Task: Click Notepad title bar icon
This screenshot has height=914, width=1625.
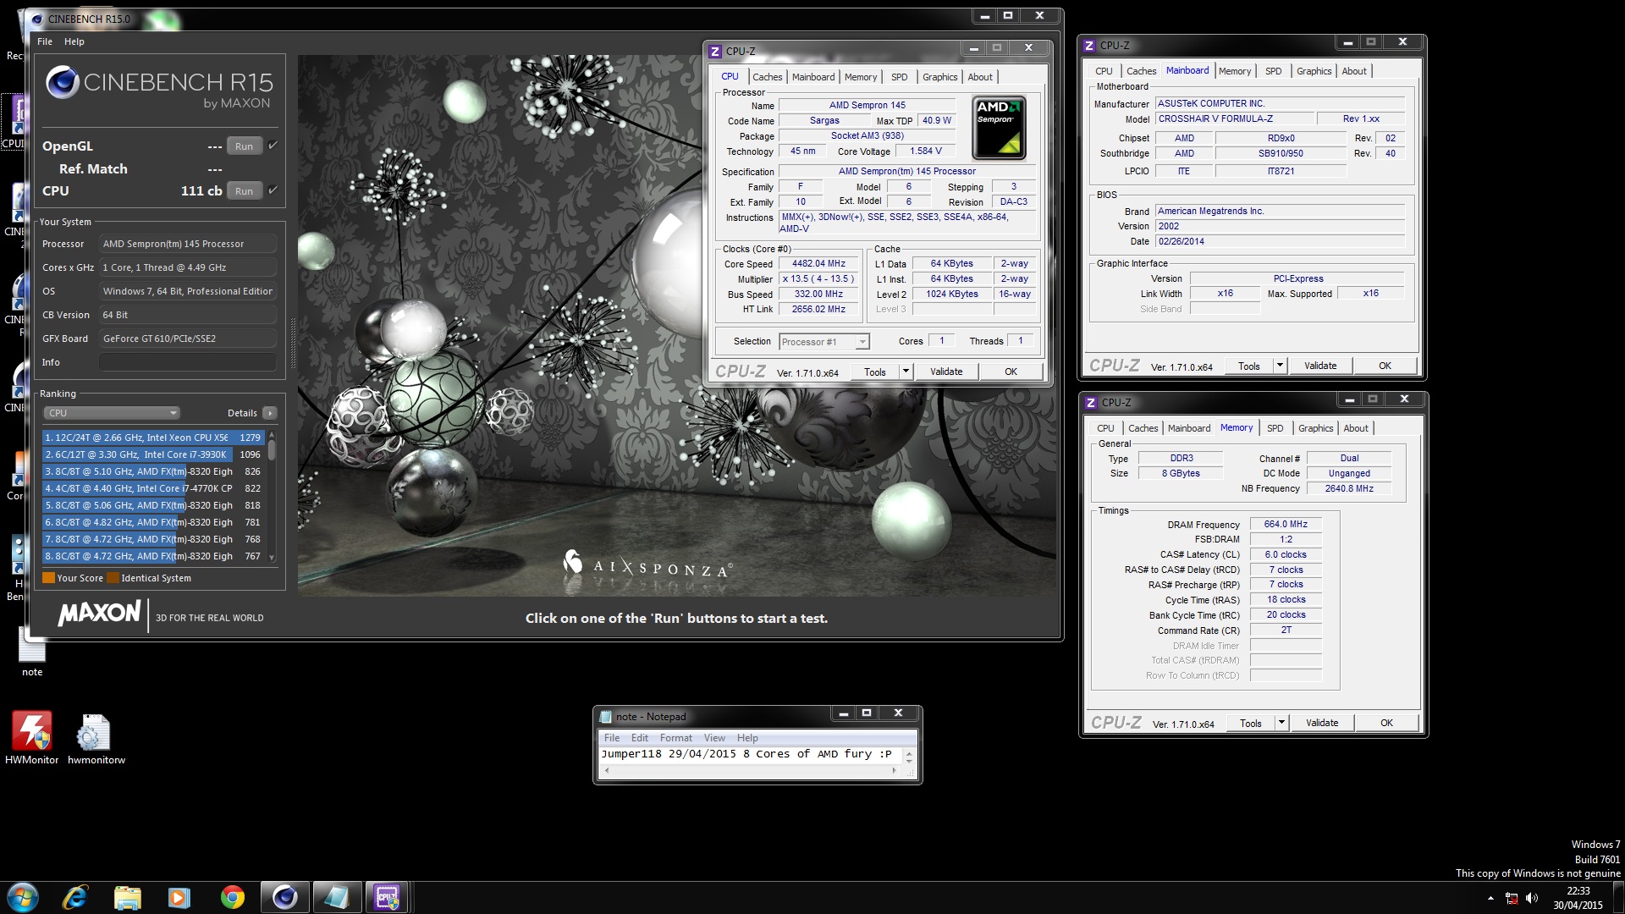Action: click(605, 717)
